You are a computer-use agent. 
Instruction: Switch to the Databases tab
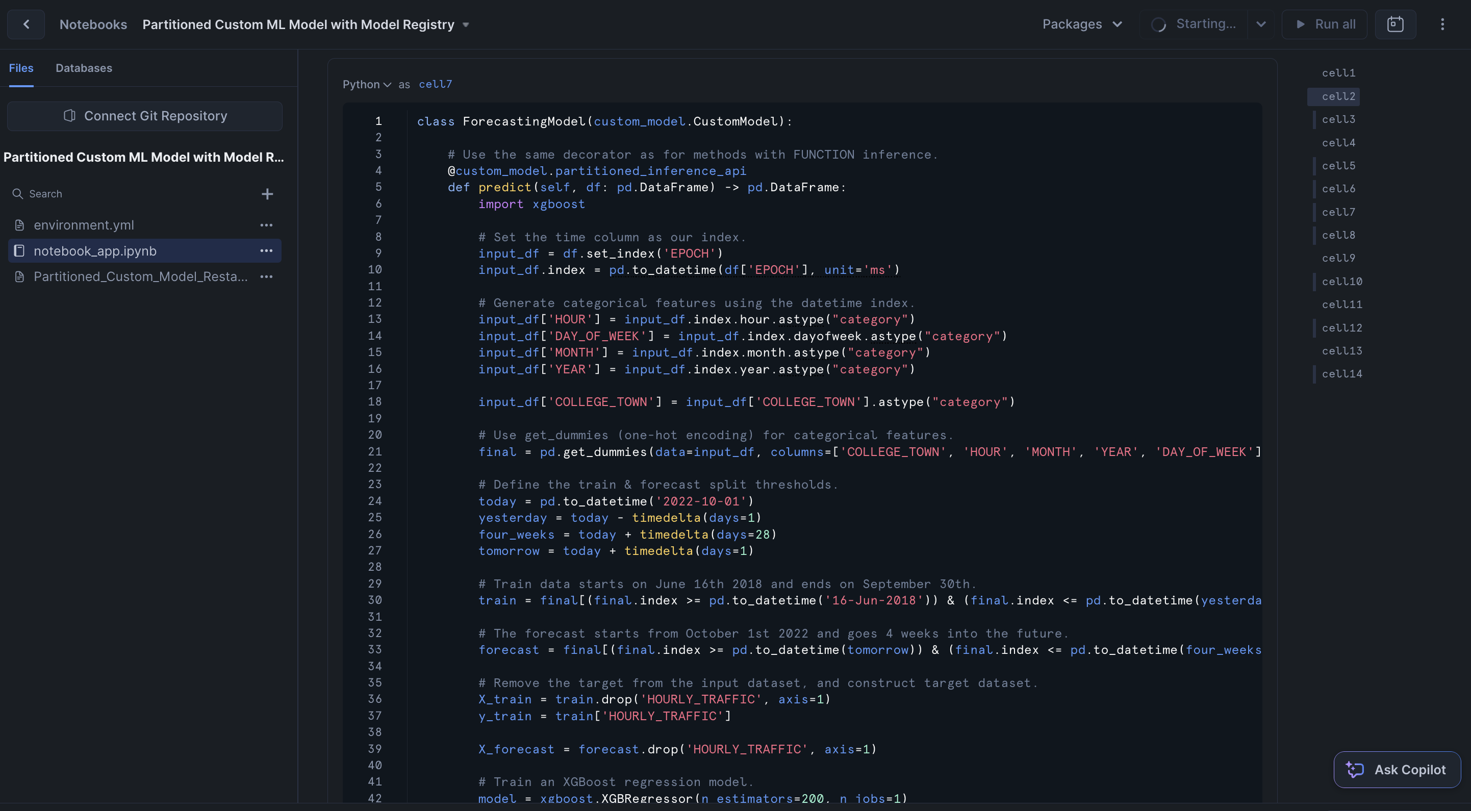point(83,68)
